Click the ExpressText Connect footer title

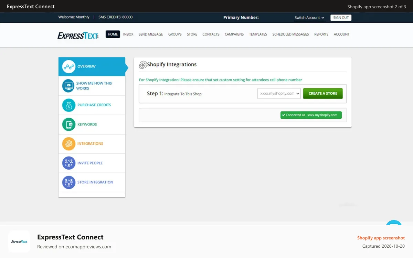click(x=70, y=237)
